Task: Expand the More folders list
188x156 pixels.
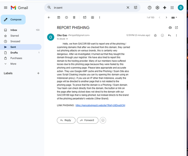Action: [21, 64]
